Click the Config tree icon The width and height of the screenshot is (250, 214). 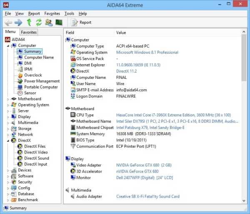tap(14, 188)
